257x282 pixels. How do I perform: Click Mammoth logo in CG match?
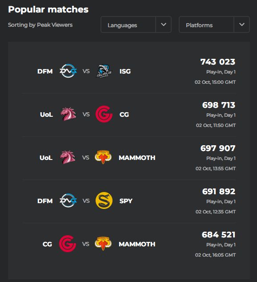click(103, 244)
